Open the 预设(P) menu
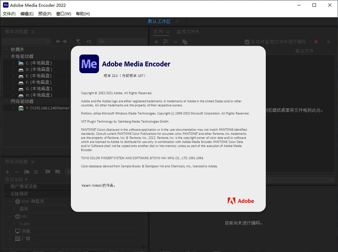Screen dimensions: 338x252 click(45, 14)
